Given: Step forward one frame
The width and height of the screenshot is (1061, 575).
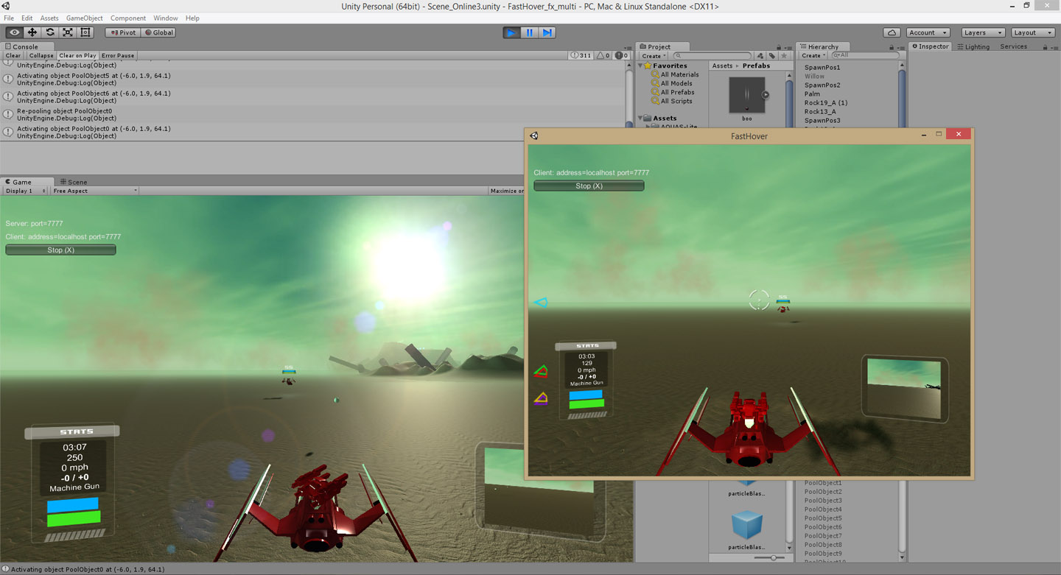Looking at the screenshot, I should click(547, 32).
